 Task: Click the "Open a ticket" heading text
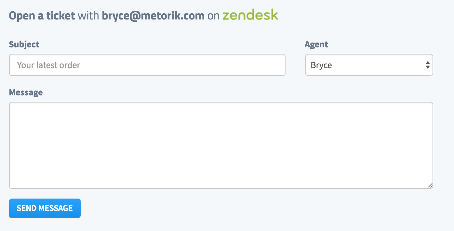click(42, 16)
